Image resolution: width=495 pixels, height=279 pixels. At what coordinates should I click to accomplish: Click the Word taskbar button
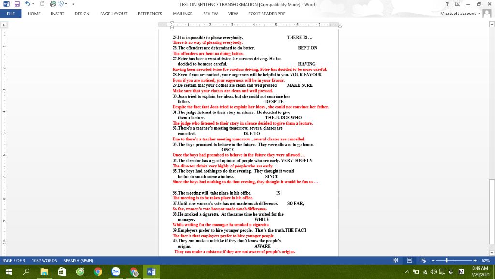(151, 272)
